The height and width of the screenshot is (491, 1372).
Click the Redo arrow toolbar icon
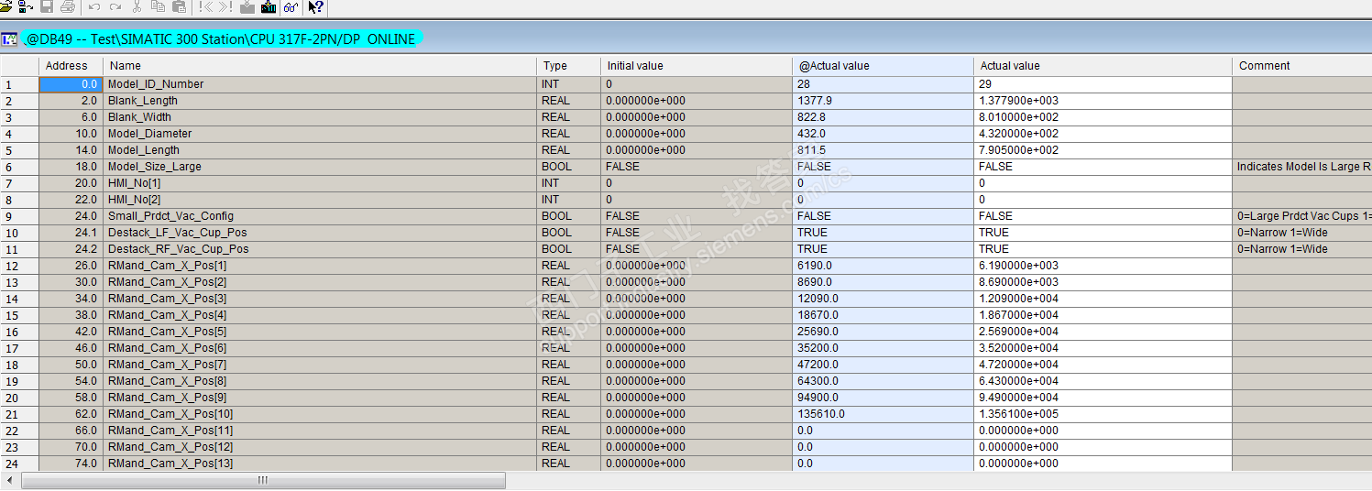115,6
